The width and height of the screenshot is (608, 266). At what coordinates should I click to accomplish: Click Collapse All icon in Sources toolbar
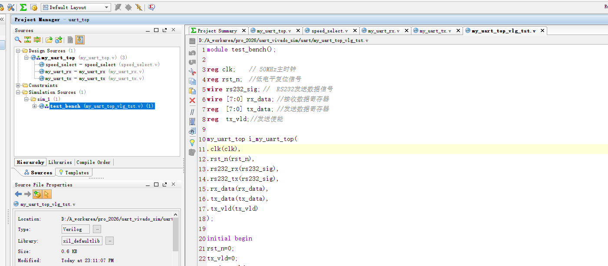tap(27, 40)
